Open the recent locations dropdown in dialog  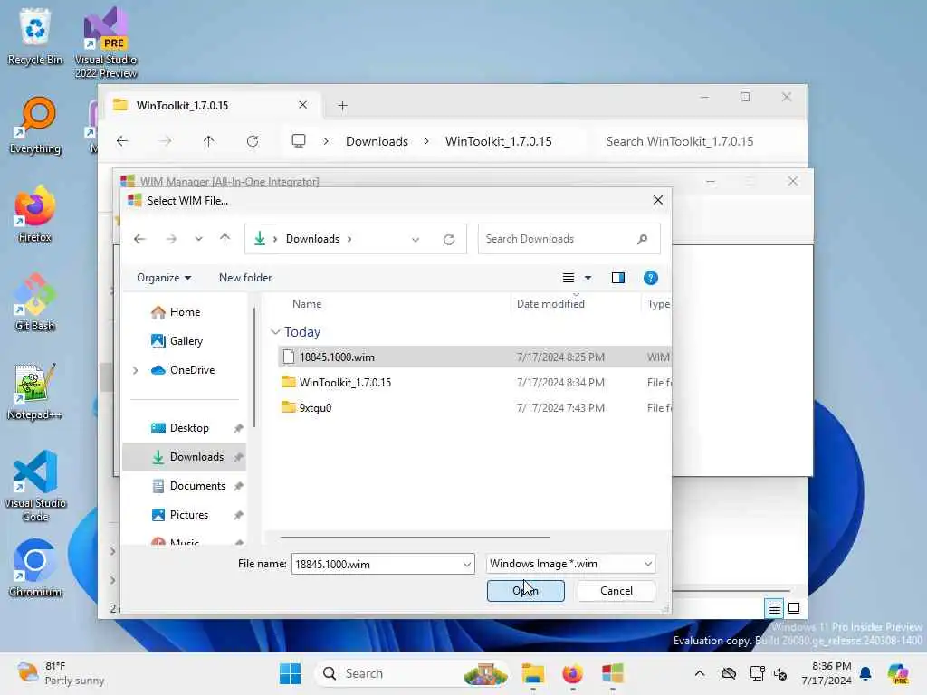[198, 239]
